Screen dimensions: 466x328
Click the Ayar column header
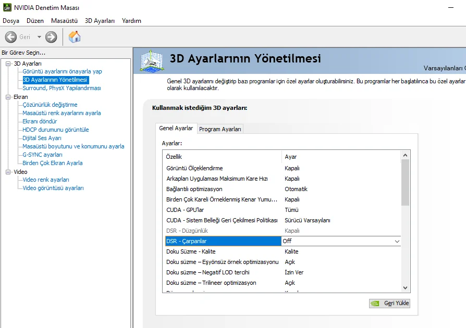(x=341, y=157)
